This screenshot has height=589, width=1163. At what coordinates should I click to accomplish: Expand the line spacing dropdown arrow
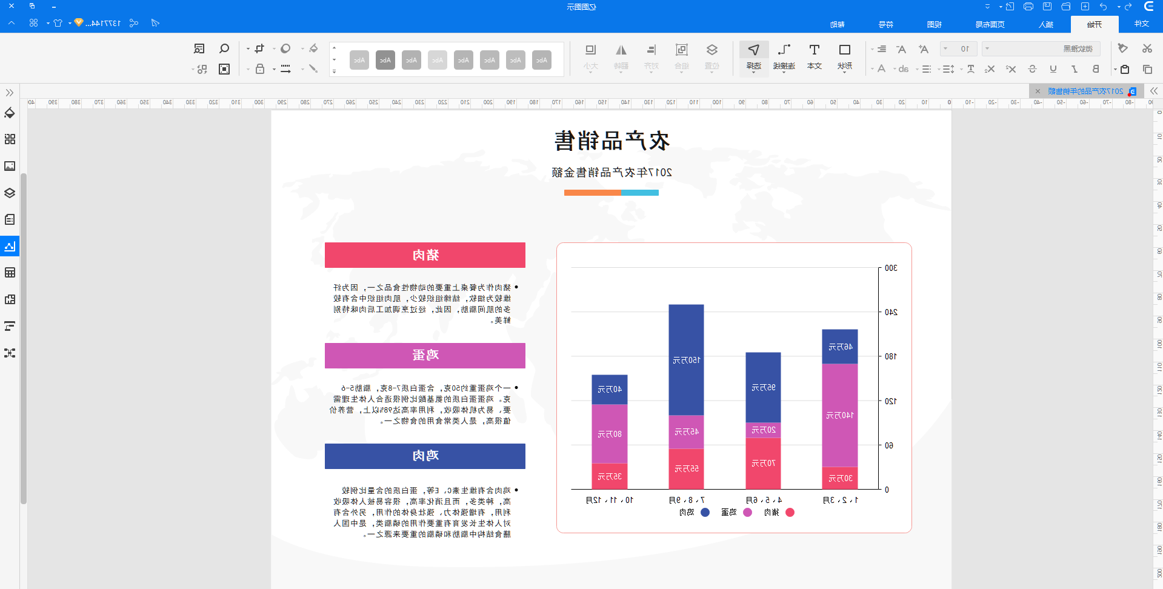939,70
